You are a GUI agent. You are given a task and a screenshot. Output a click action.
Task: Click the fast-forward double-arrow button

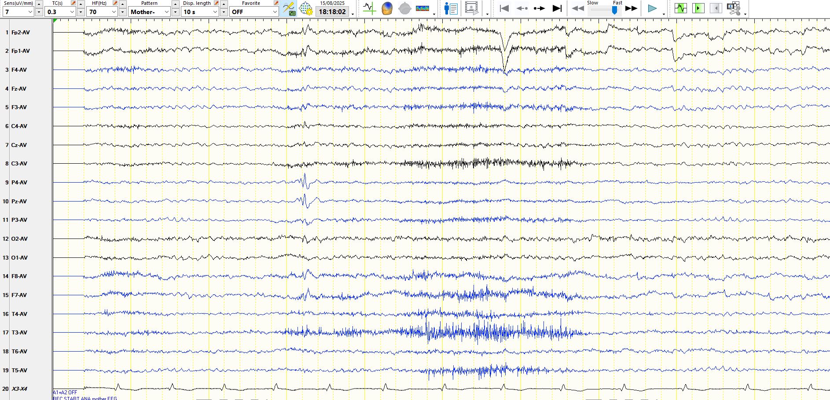(631, 8)
